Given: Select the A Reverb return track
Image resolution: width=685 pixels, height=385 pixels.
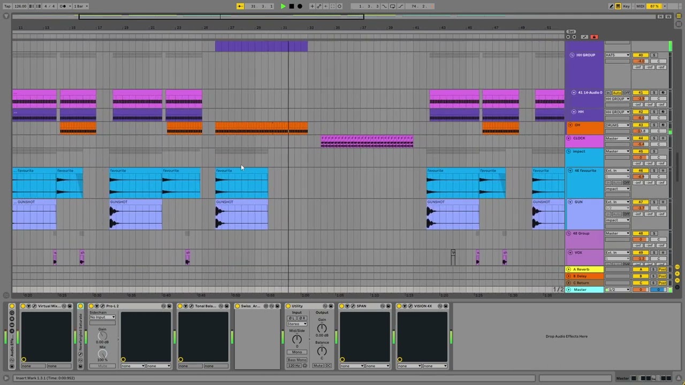Looking at the screenshot, I should [585, 269].
